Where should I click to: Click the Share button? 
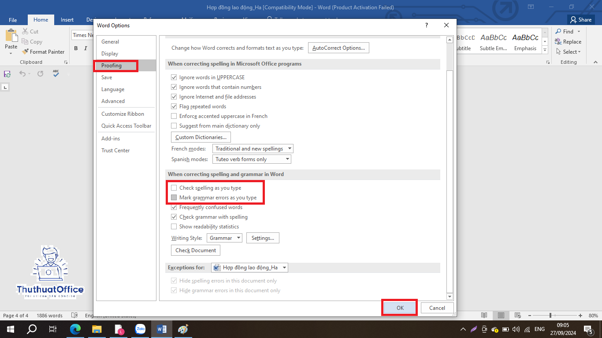point(581,20)
